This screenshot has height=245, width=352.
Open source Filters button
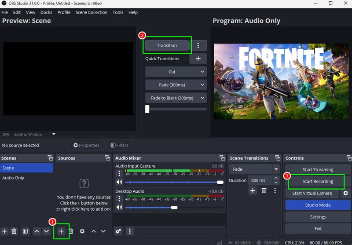pos(119,145)
